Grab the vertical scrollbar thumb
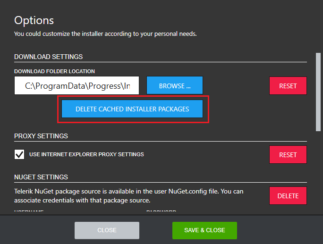 tap(318, 90)
